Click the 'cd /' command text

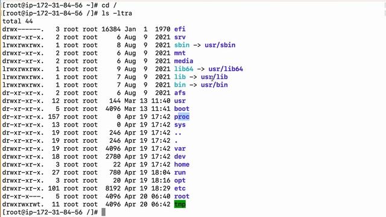coord(109,5)
